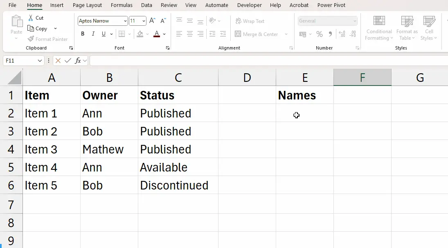The image size is (448, 248).
Task: Increase font size with the larger A icon
Action: tap(152, 21)
